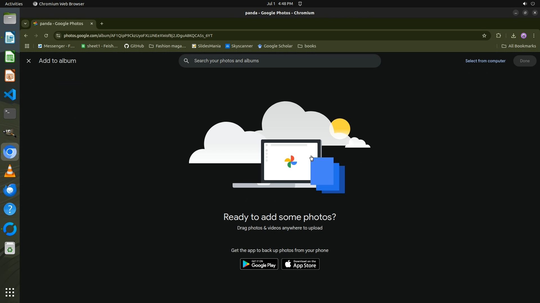This screenshot has height=303, width=540.
Task: Open the Google Scholar bookmark
Action: click(x=275, y=46)
